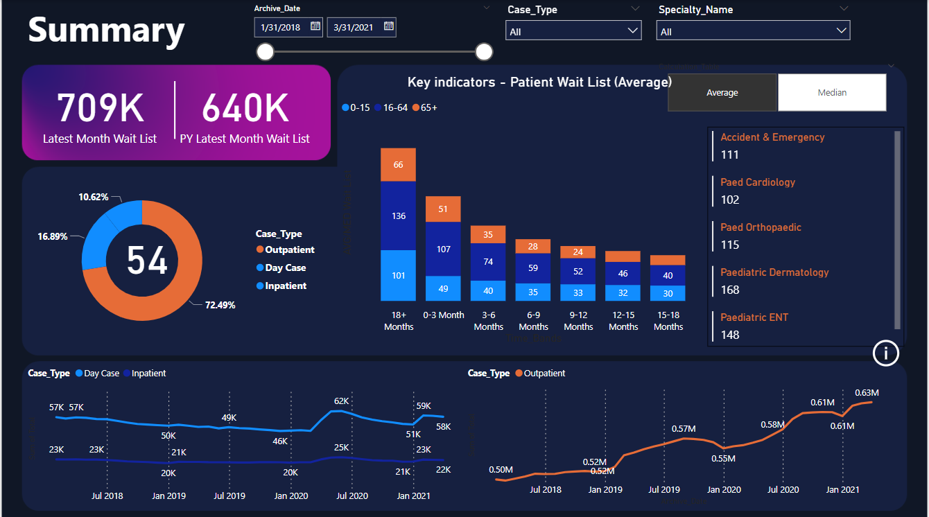929x517 pixels.
Task: Select the 65+ legend dot
Action: click(415, 107)
